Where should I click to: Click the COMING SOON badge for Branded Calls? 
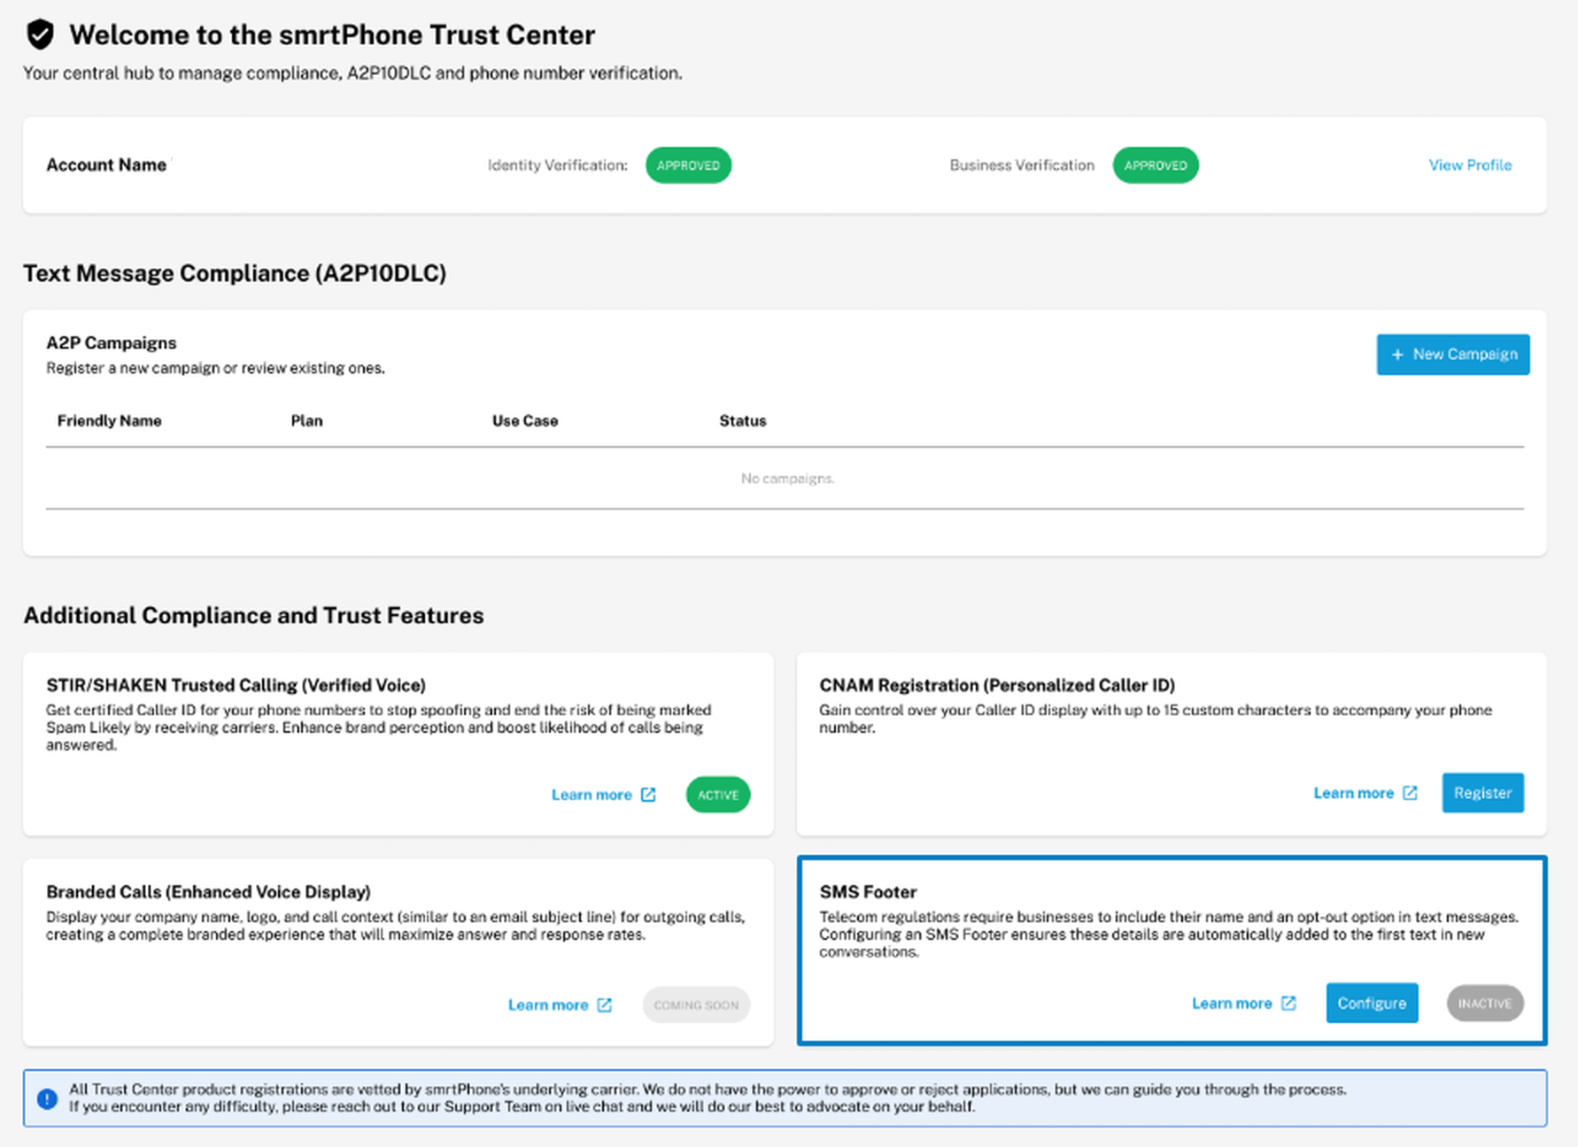click(696, 1005)
